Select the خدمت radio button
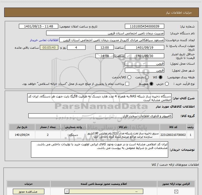This screenshot has width=202, height=195. pyautogui.click(x=147, y=77)
